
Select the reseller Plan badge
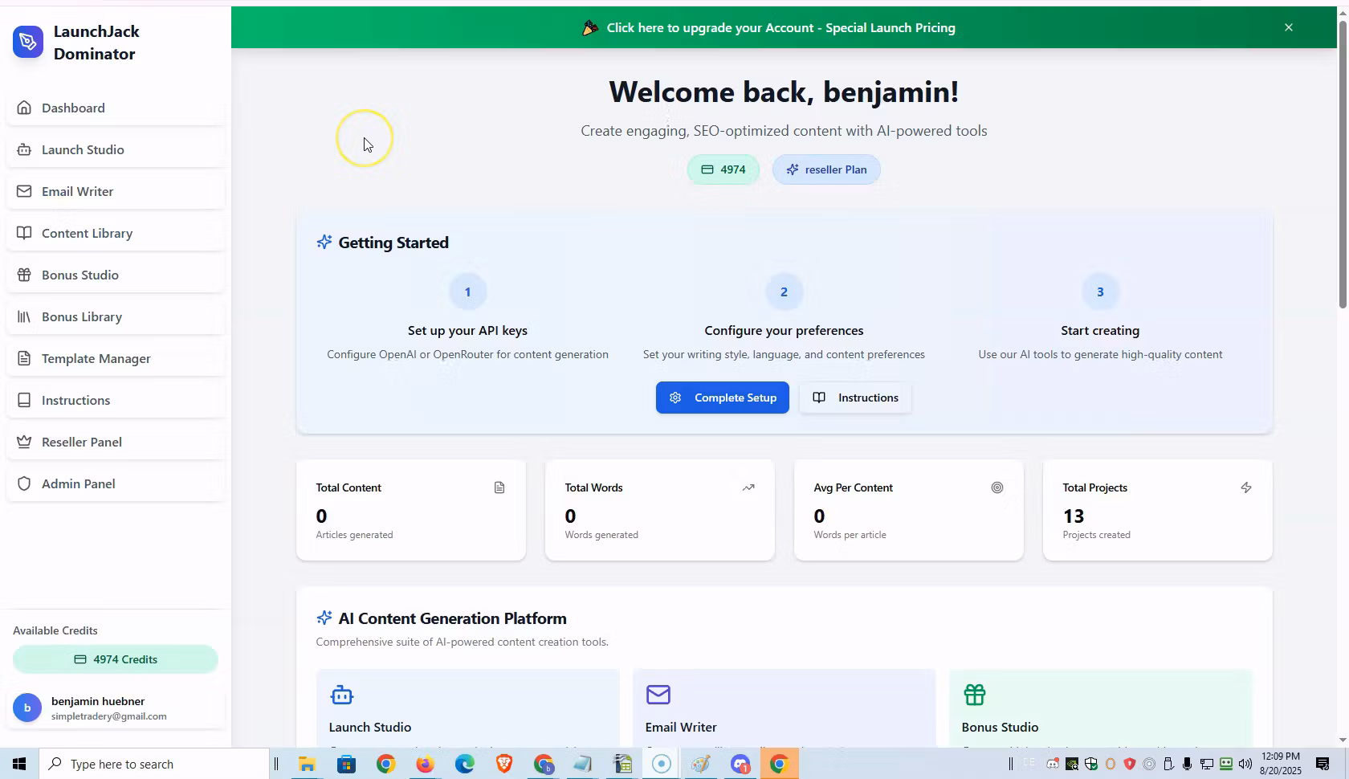tap(825, 169)
